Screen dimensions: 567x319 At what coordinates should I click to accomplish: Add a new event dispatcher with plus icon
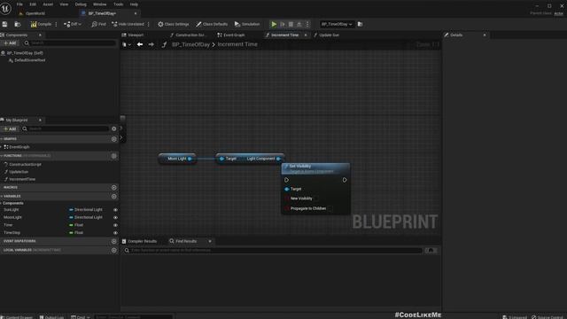click(x=114, y=241)
